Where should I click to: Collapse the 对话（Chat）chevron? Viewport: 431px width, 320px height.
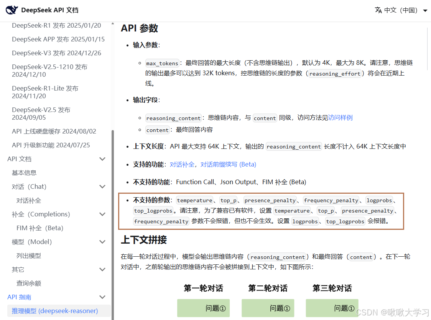tap(102, 186)
